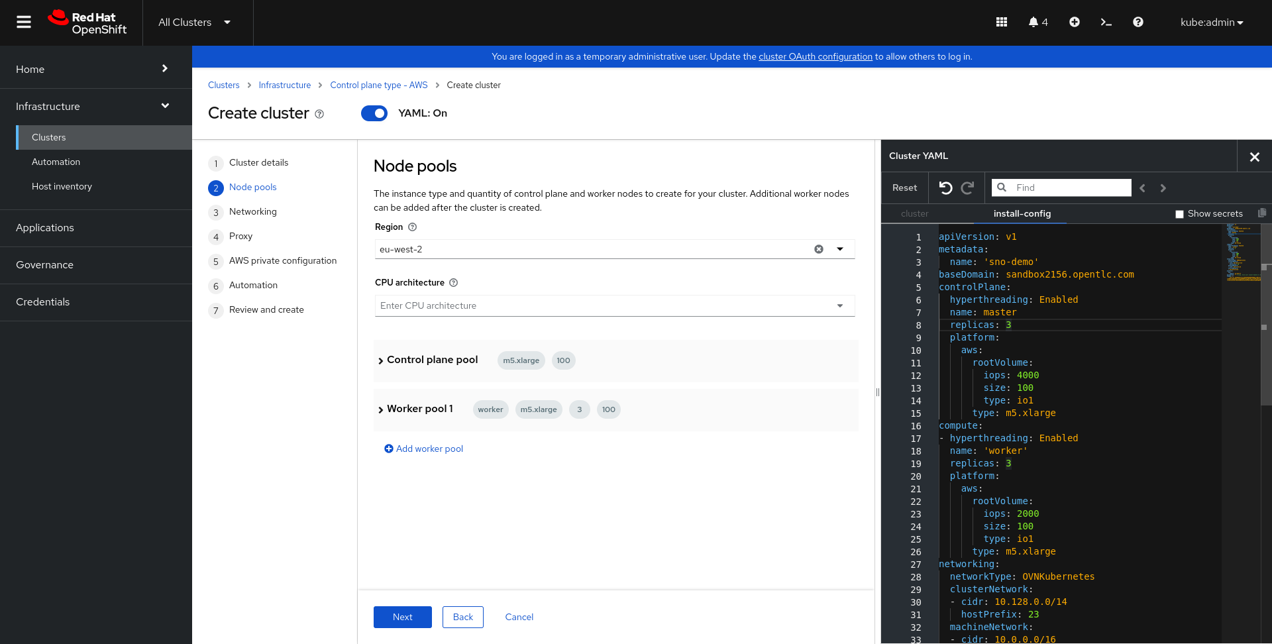Viewport: 1272px width, 644px height.
Task: Click the panel splitter drag handle
Action: 878,392
